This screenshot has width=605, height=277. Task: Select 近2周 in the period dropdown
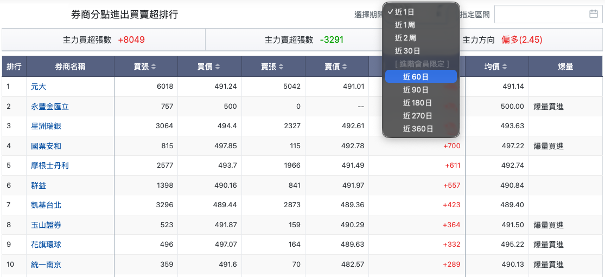(421, 38)
